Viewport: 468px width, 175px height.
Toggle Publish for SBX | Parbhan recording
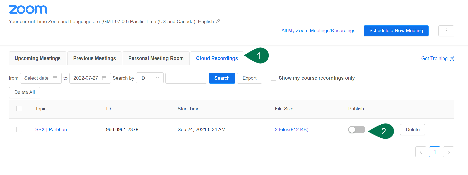click(x=356, y=130)
